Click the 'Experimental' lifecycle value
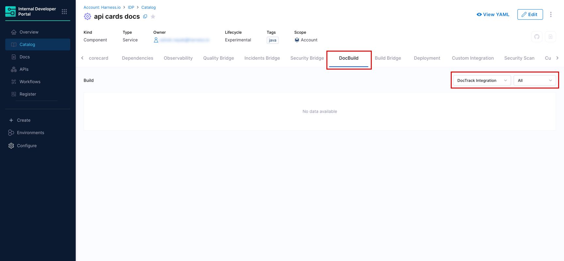The width and height of the screenshot is (564, 261). click(238, 40)
